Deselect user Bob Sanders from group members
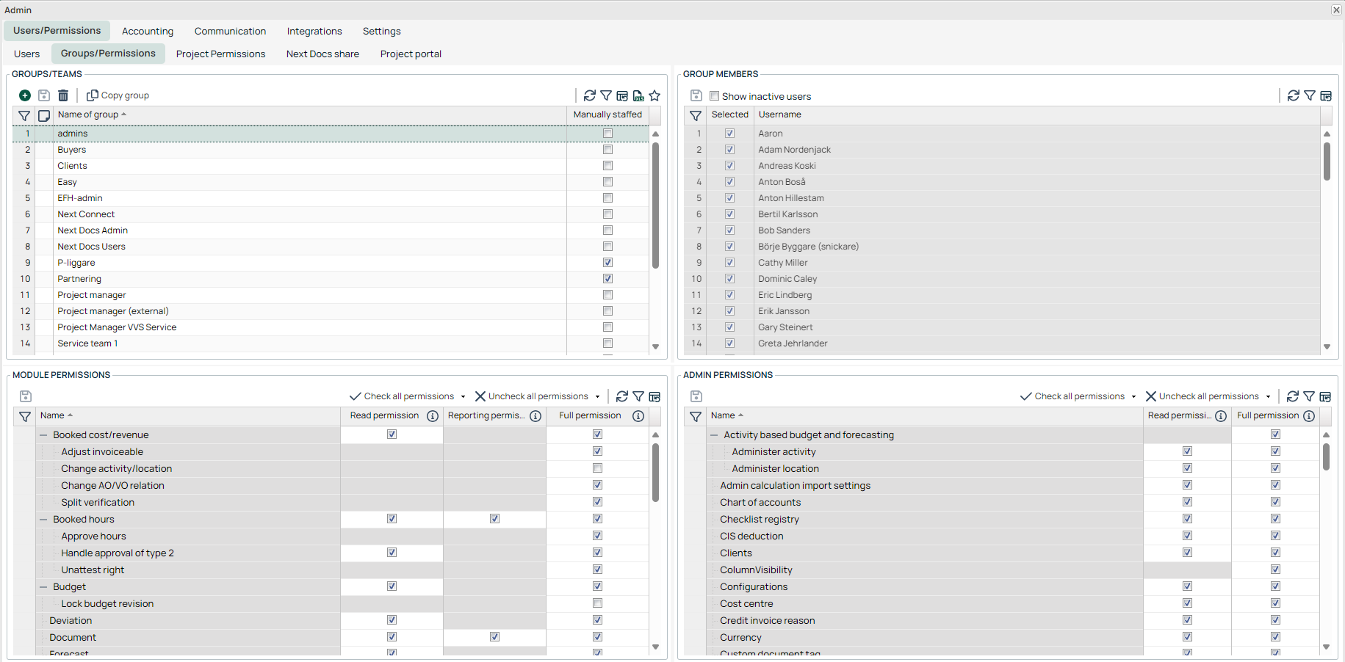This screenshot has height=662, width=1345. tap(729, 230)
